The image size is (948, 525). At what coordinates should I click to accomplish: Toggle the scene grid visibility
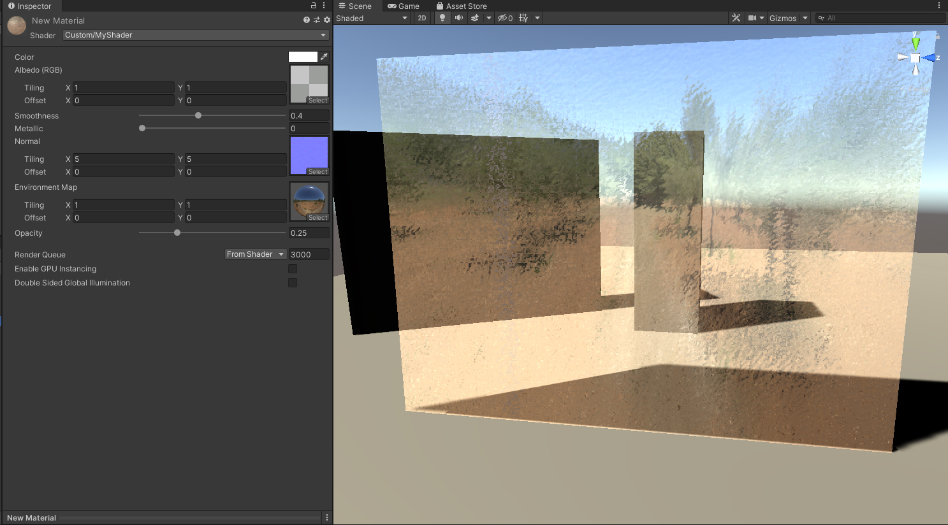pos(524,18)
